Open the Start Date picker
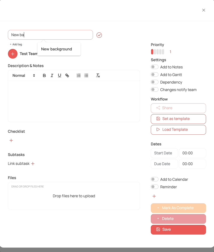The width and height of the screenshot is (214, 252). pyautogui.click(x=164, y=153)
